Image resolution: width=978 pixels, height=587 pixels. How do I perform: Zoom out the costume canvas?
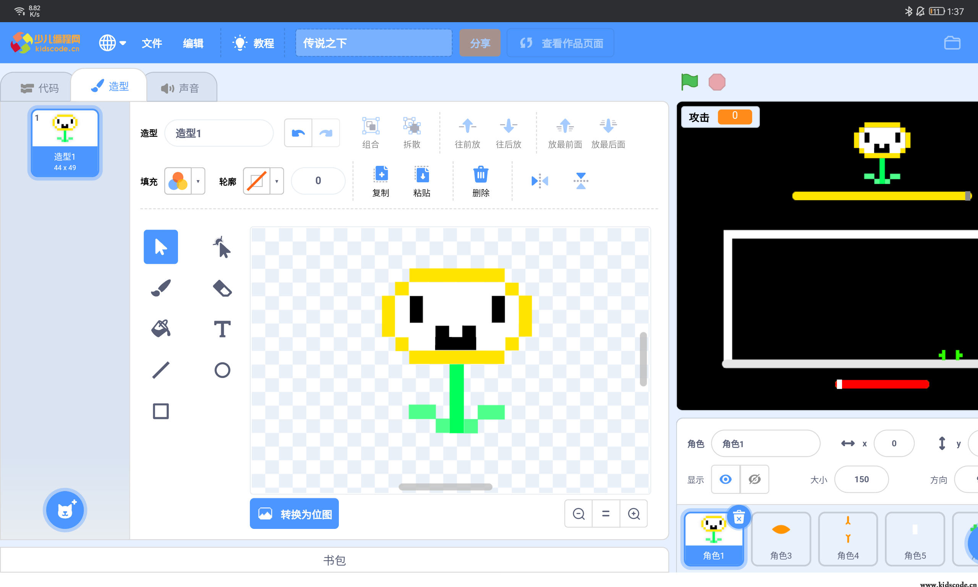pos(578,513)
